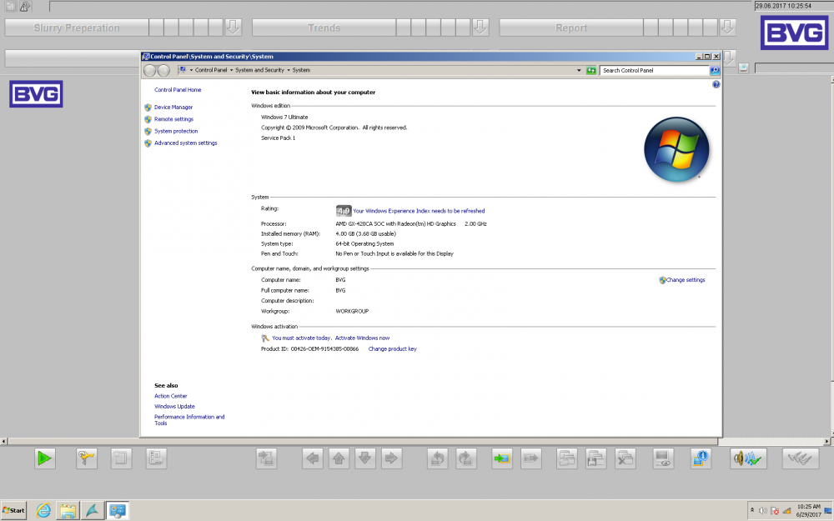Open Windows Update link
The width and height of the screenshot is (834, 521).
tap(174, 406)
